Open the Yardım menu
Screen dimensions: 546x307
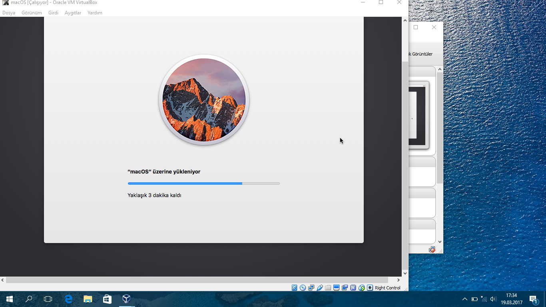click(x=95, y=13)
